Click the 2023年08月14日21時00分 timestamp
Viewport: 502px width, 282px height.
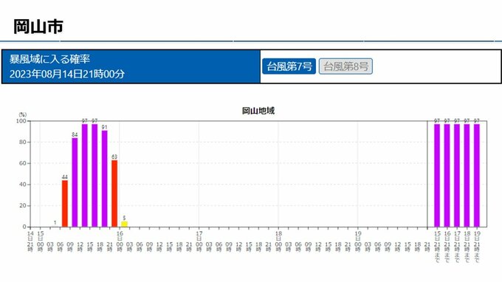[x=67, y=75]
